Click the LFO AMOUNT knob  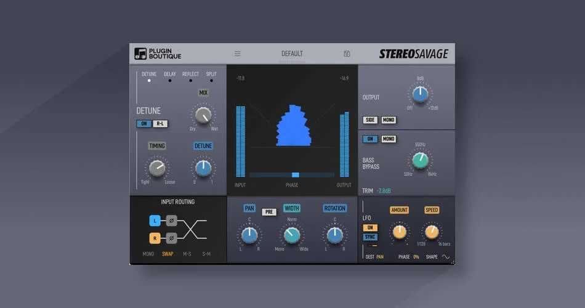tap(399, 232)
